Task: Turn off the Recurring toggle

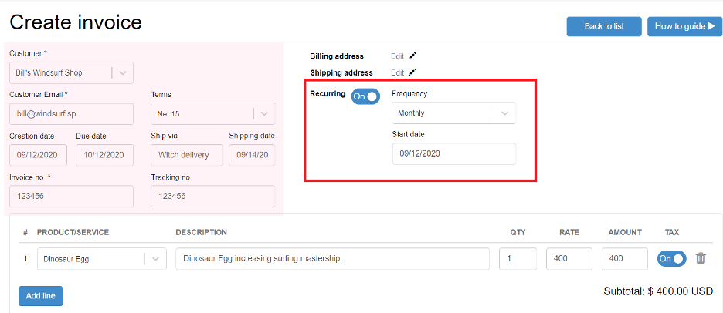Action: pos(365,96)
